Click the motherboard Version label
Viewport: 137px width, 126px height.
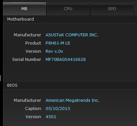coord(33,51)
